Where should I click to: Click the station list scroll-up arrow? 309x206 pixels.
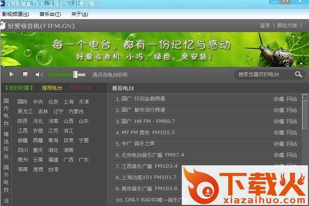click(x=305, y=97)
